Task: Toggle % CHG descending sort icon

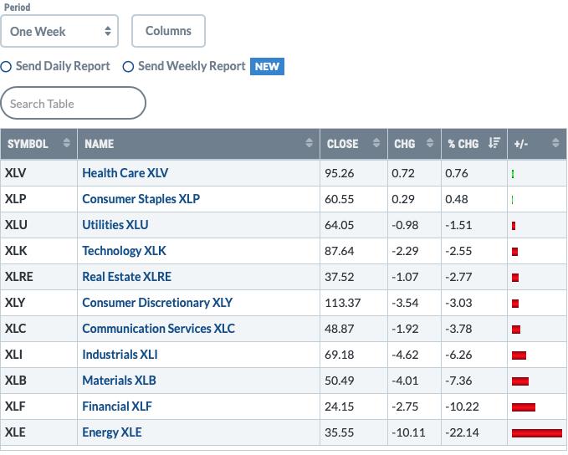Action: point(494,143)
